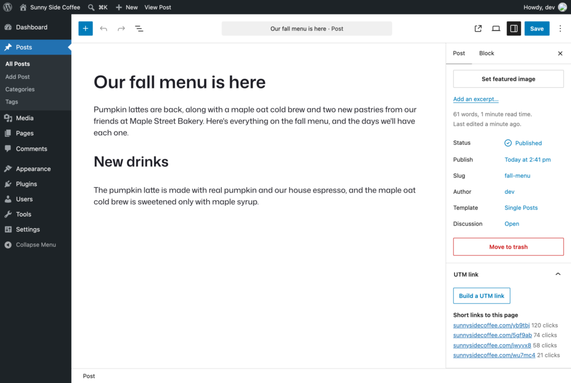The width and height of the screenshot is (571, 383).
Task: Click the New drinks heading block
Action: [131, 161]
